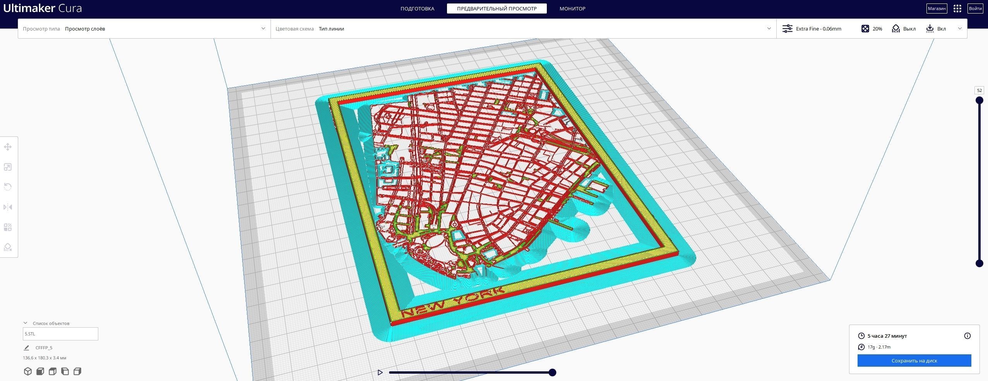This screenshot has width=988, height=381.
Task: Click the 5 часа 27 минут estimate
Action: [887, 336]
